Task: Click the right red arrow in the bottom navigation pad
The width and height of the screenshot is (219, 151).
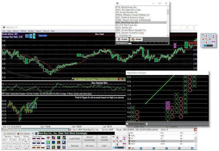Action: click(x=121, y=141)
